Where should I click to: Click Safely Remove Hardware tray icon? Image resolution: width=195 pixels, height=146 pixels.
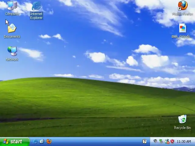(161, 141)
